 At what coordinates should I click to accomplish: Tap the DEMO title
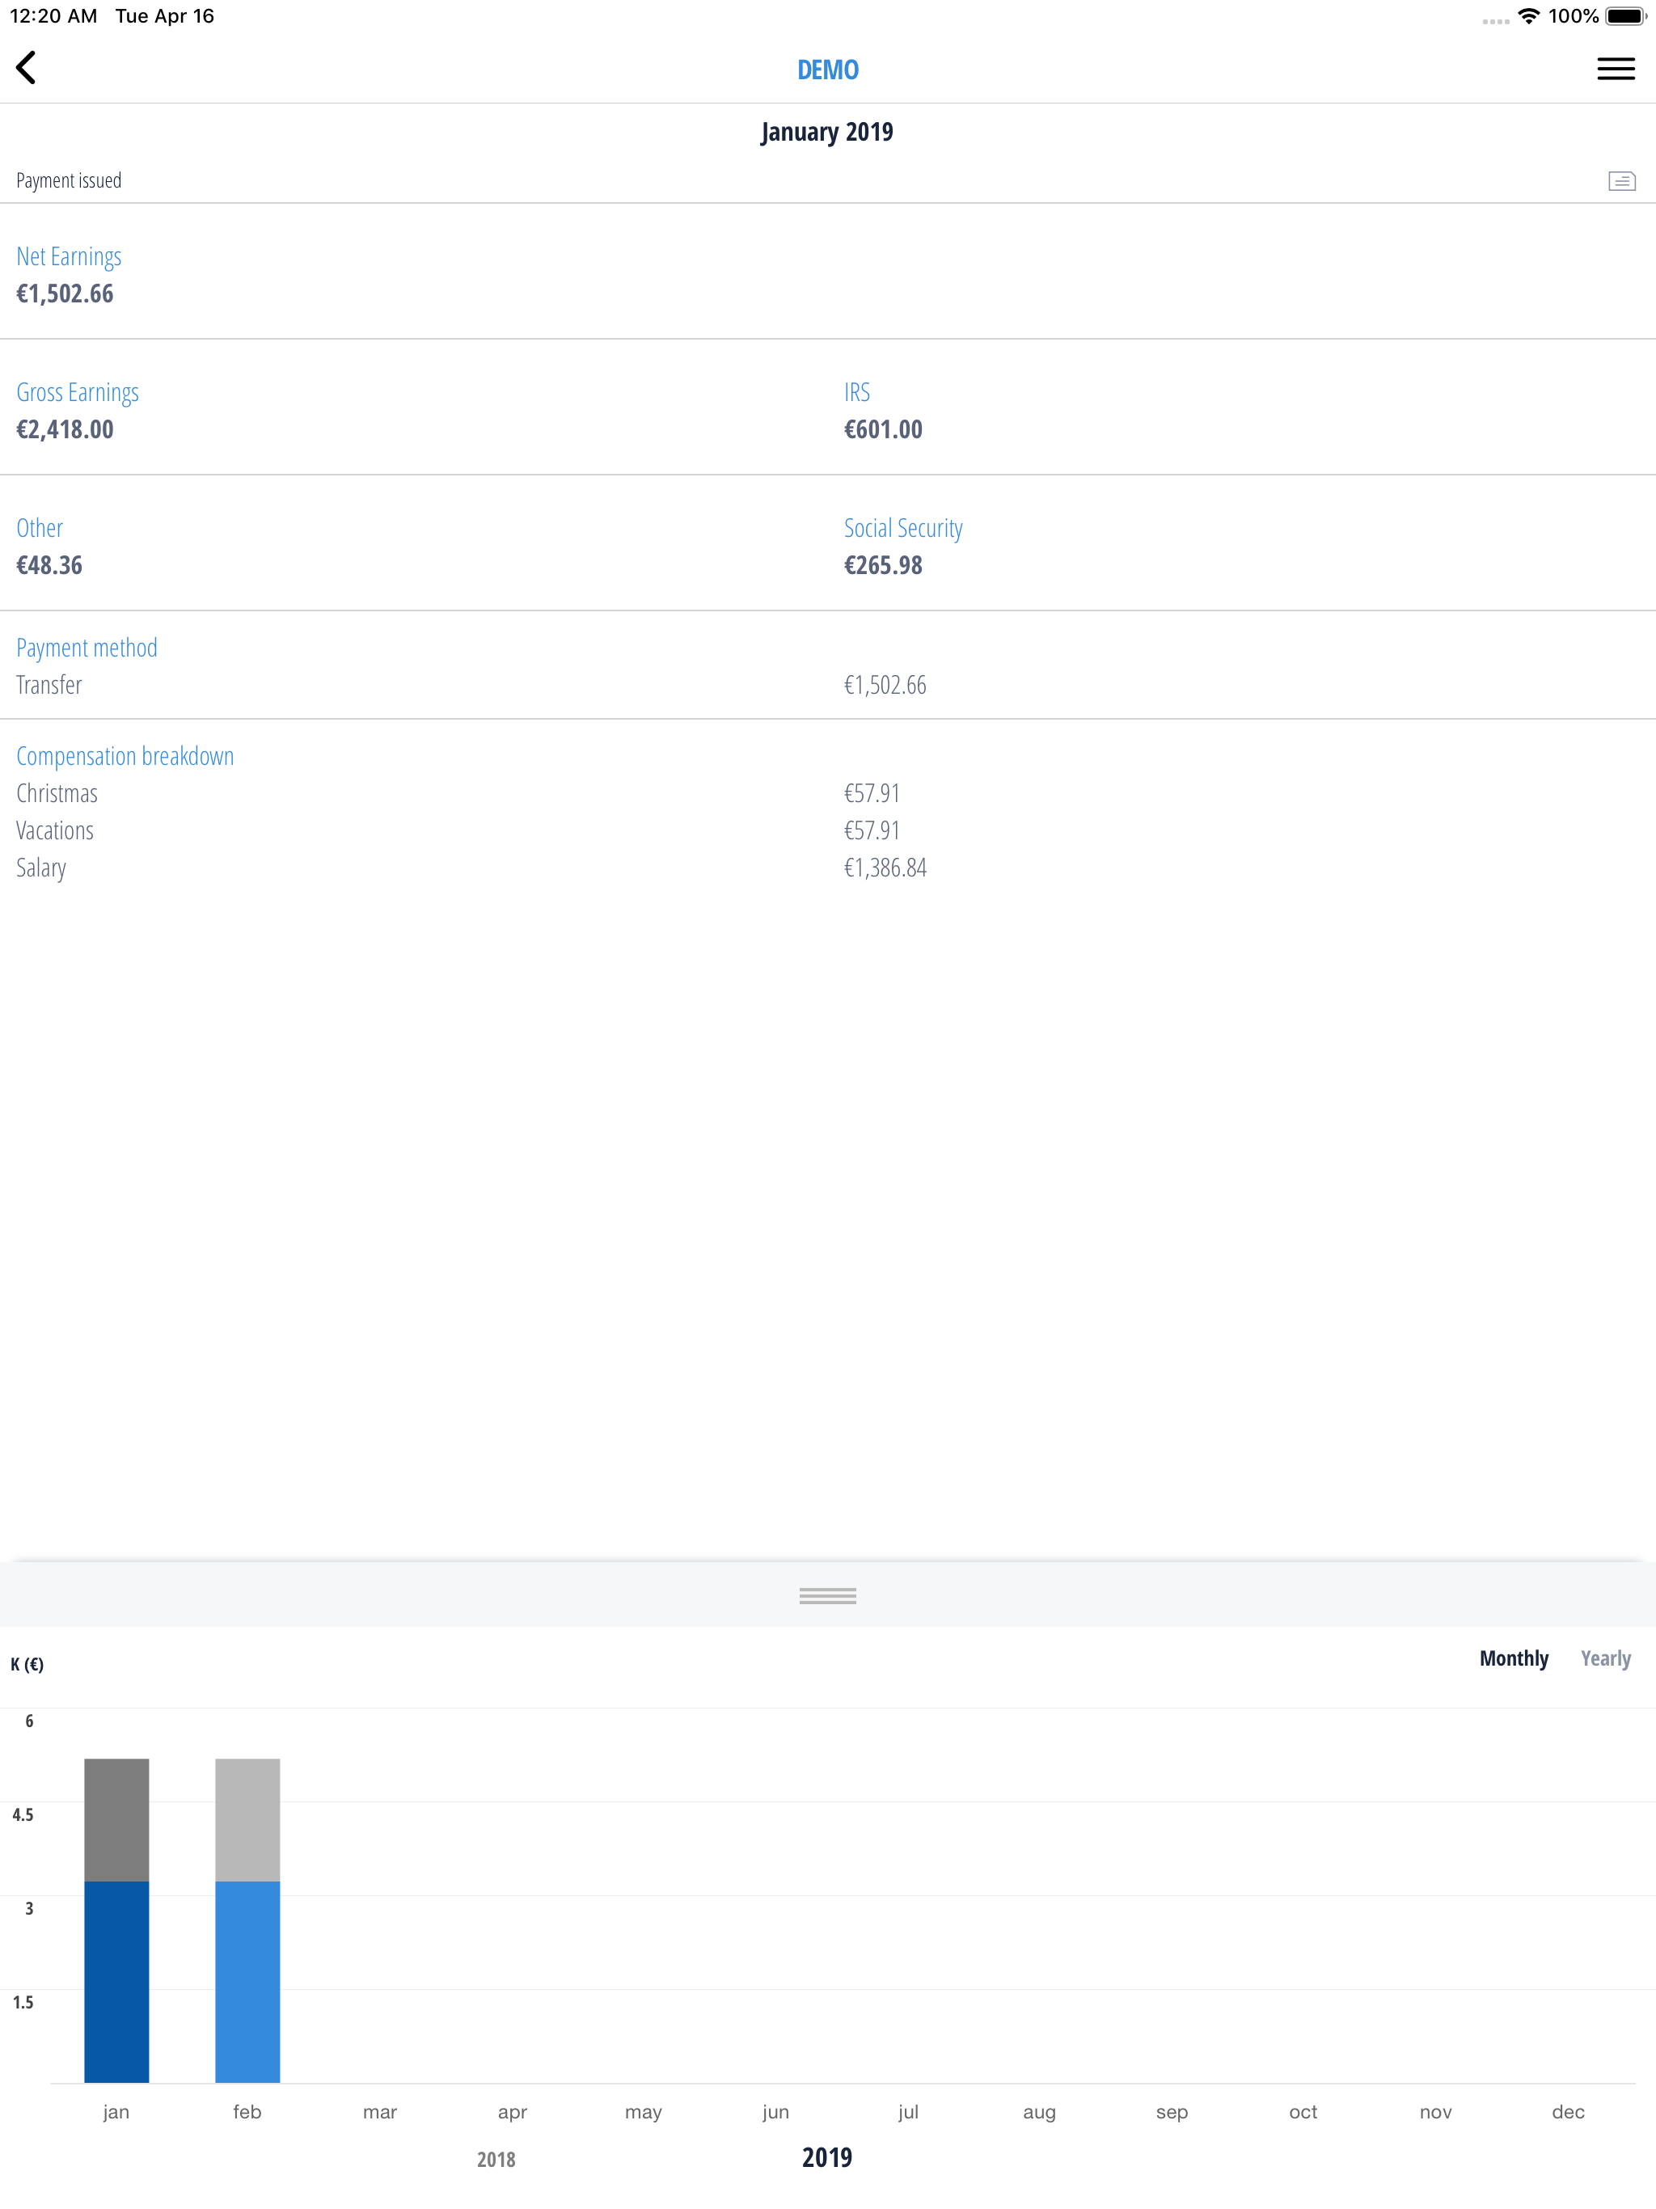pyautogui.click(x=827, y=70)
